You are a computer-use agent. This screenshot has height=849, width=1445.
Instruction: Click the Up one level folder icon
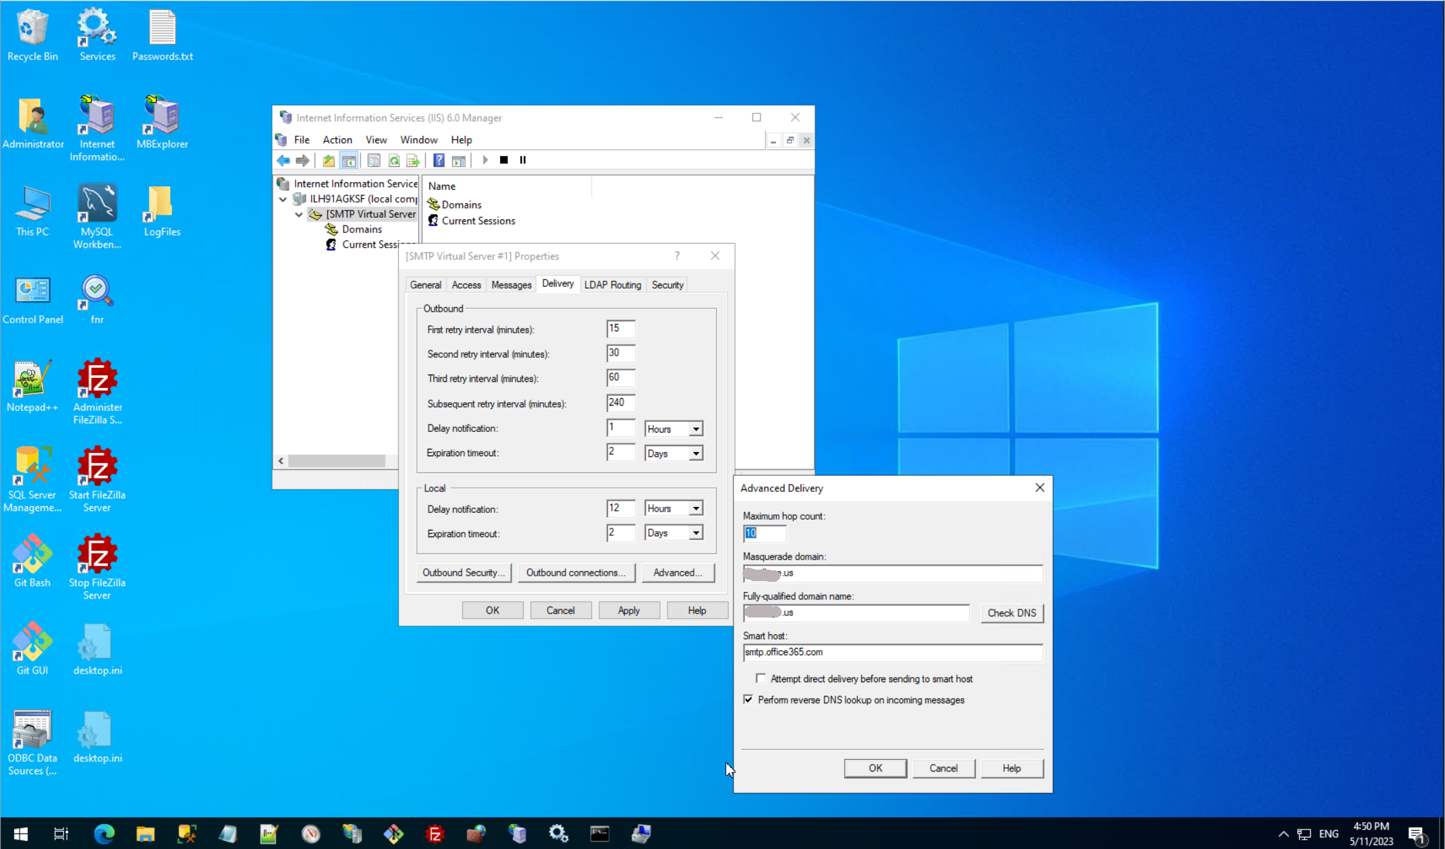[x=328, y=160]
